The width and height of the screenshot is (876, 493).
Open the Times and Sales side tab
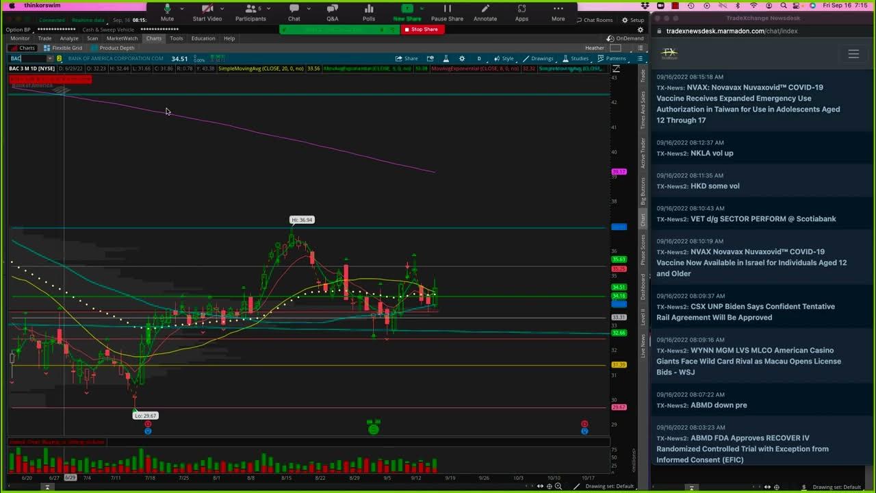pyautogui.click(x=643, y=110)
